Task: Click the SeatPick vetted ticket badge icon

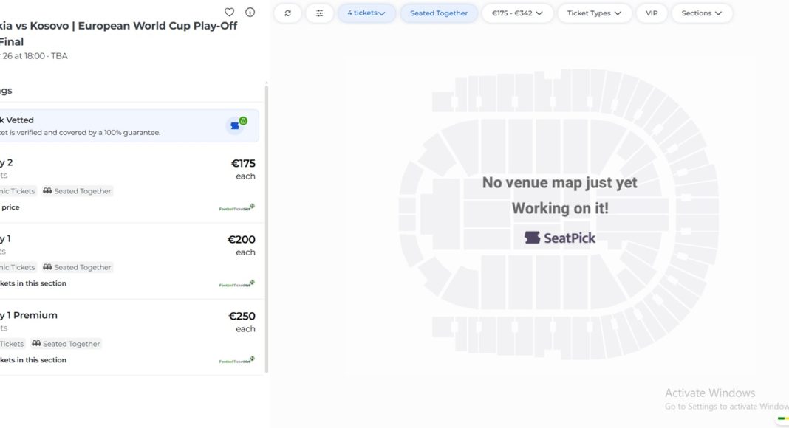Action: click(x=237, y=125)
